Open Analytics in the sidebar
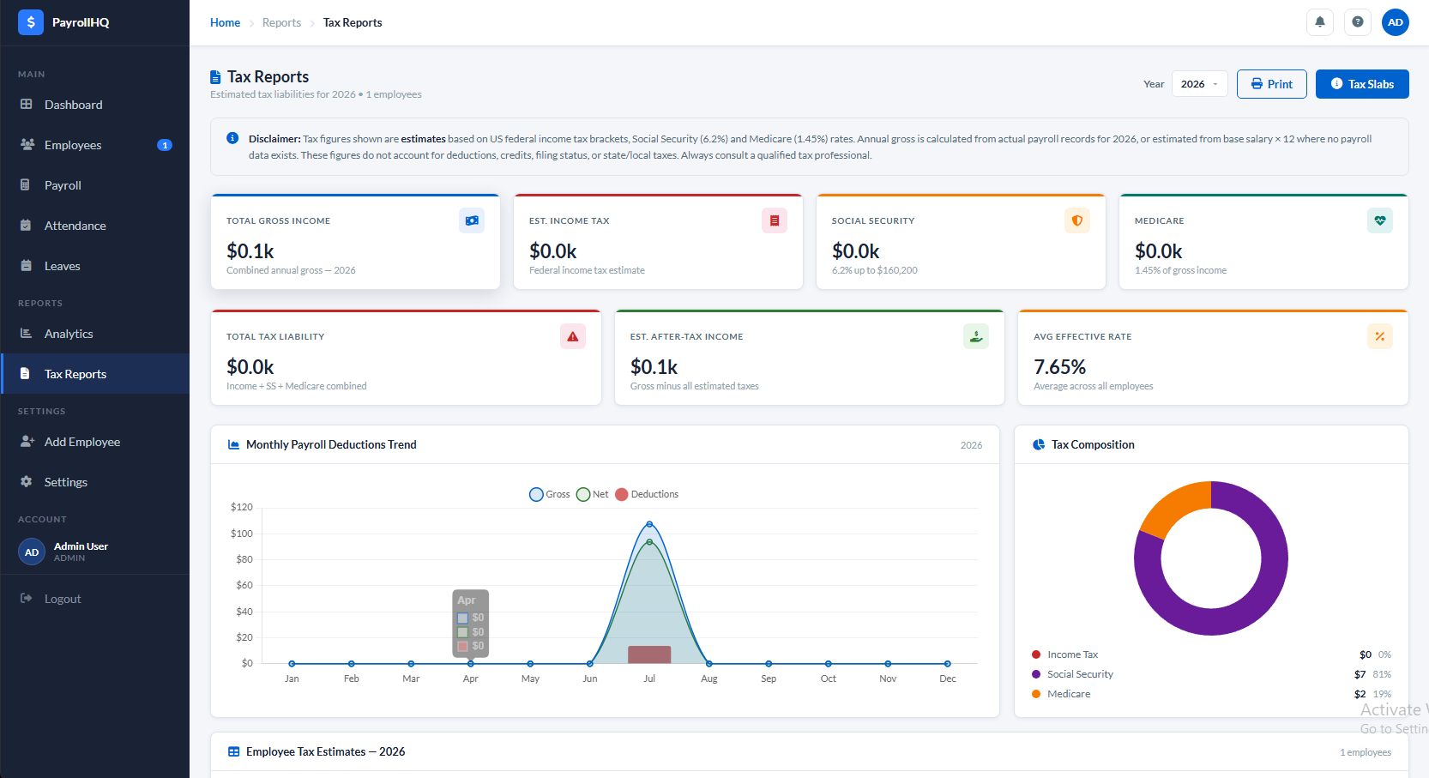The width and height of the screenshot is (1429, 778). click(69, 334)
